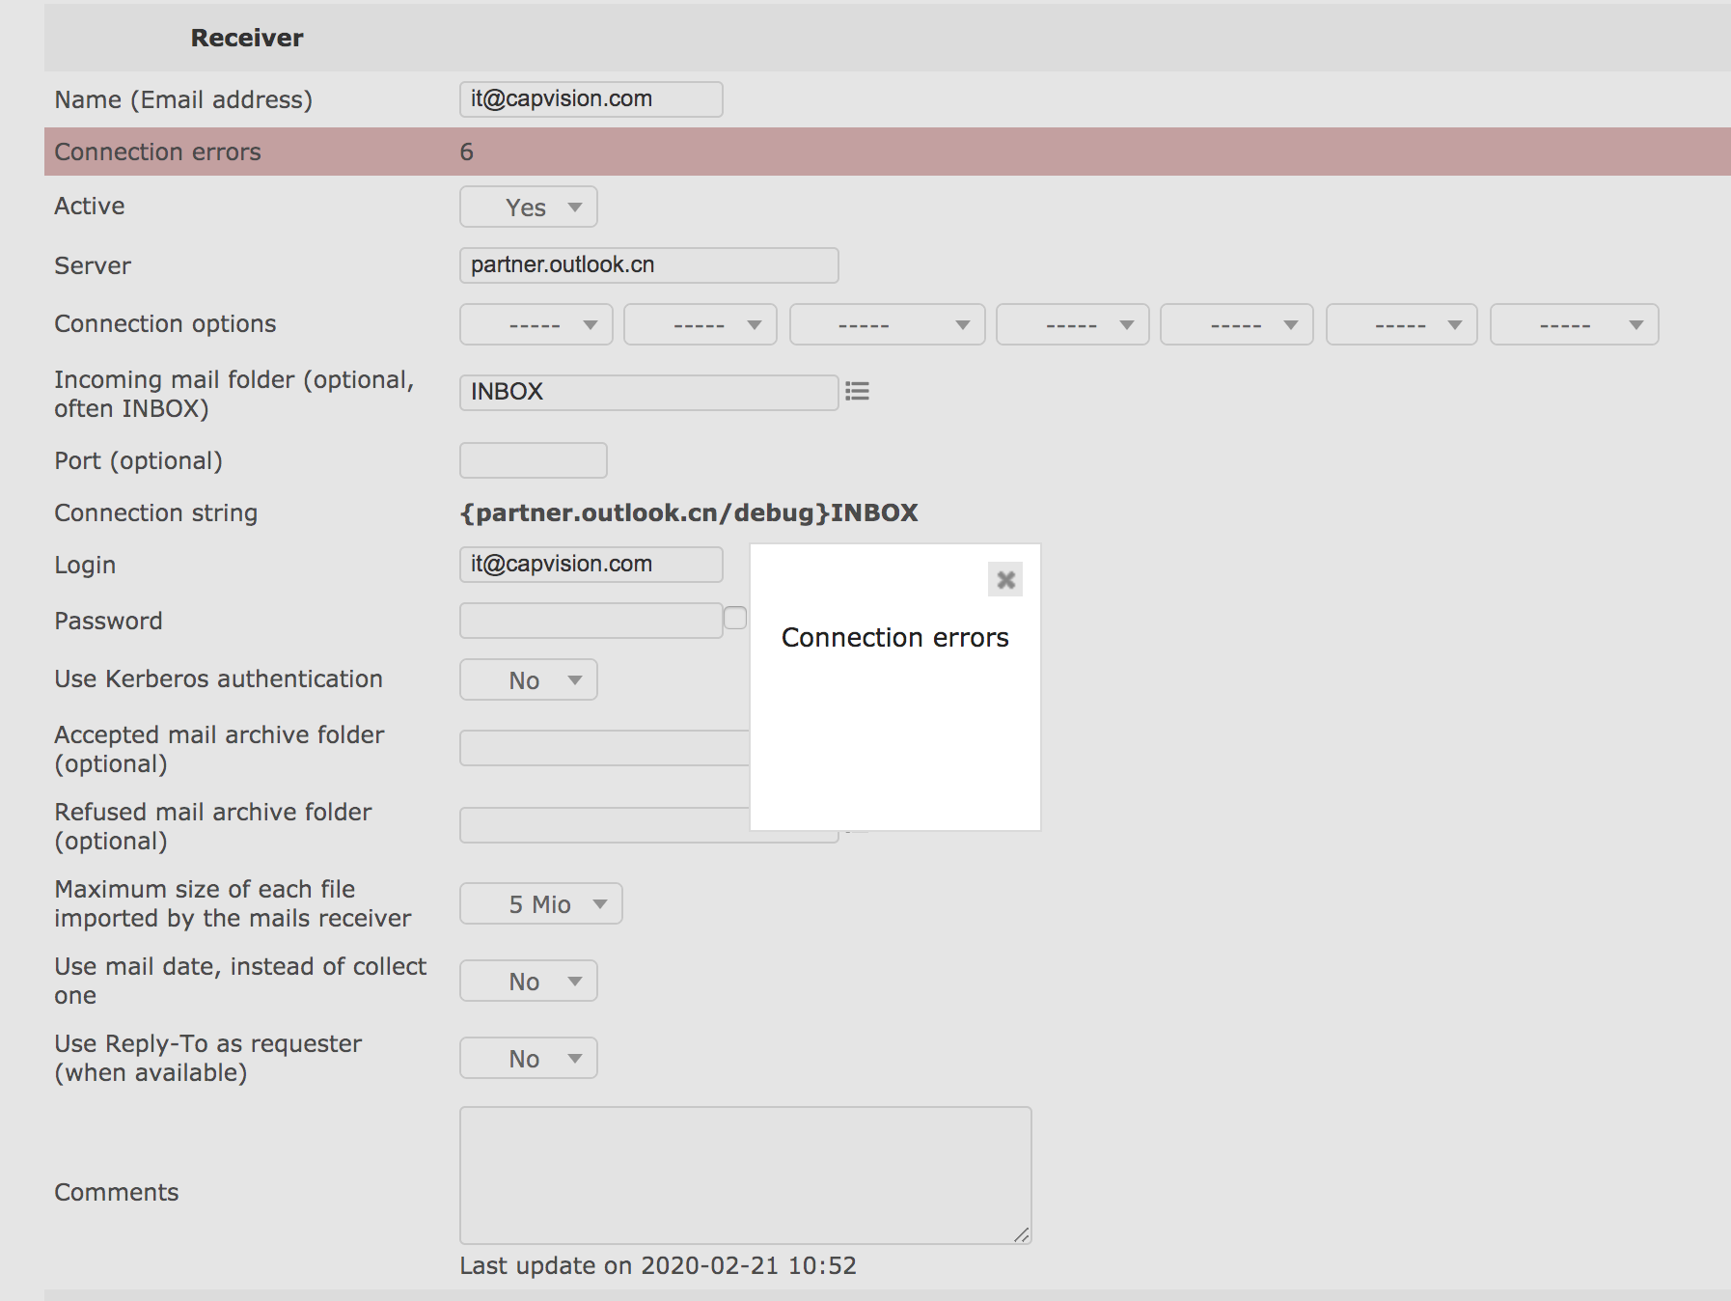Click the Receiver section header
Image resolution: width=1731 pixels, height=1301 pixels.
point(246,38)
